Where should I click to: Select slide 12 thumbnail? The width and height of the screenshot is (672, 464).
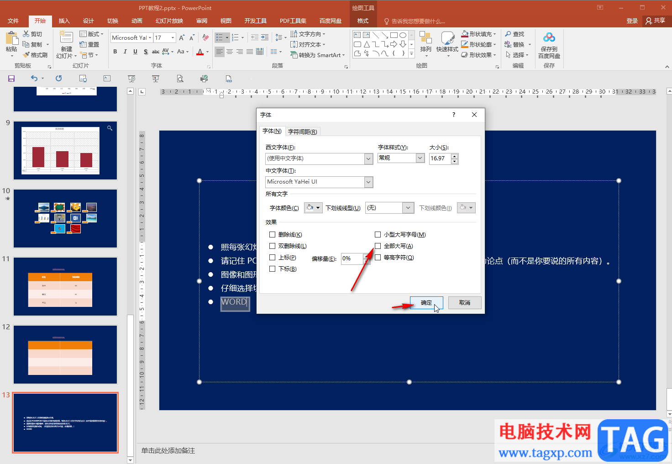[x=65, y=354]
